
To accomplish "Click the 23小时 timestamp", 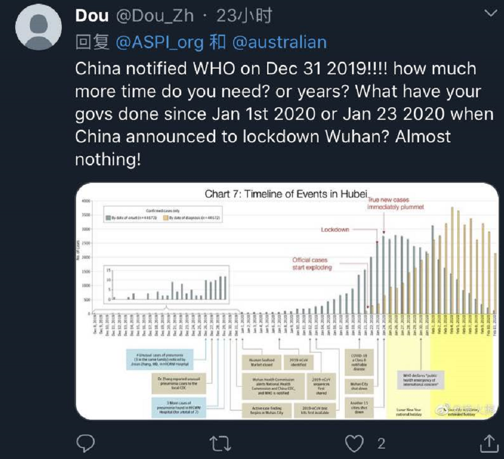I will point(244,16).
